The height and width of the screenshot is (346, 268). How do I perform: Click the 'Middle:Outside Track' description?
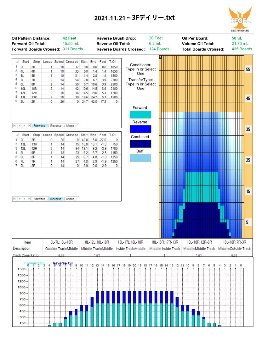point(234,249)
